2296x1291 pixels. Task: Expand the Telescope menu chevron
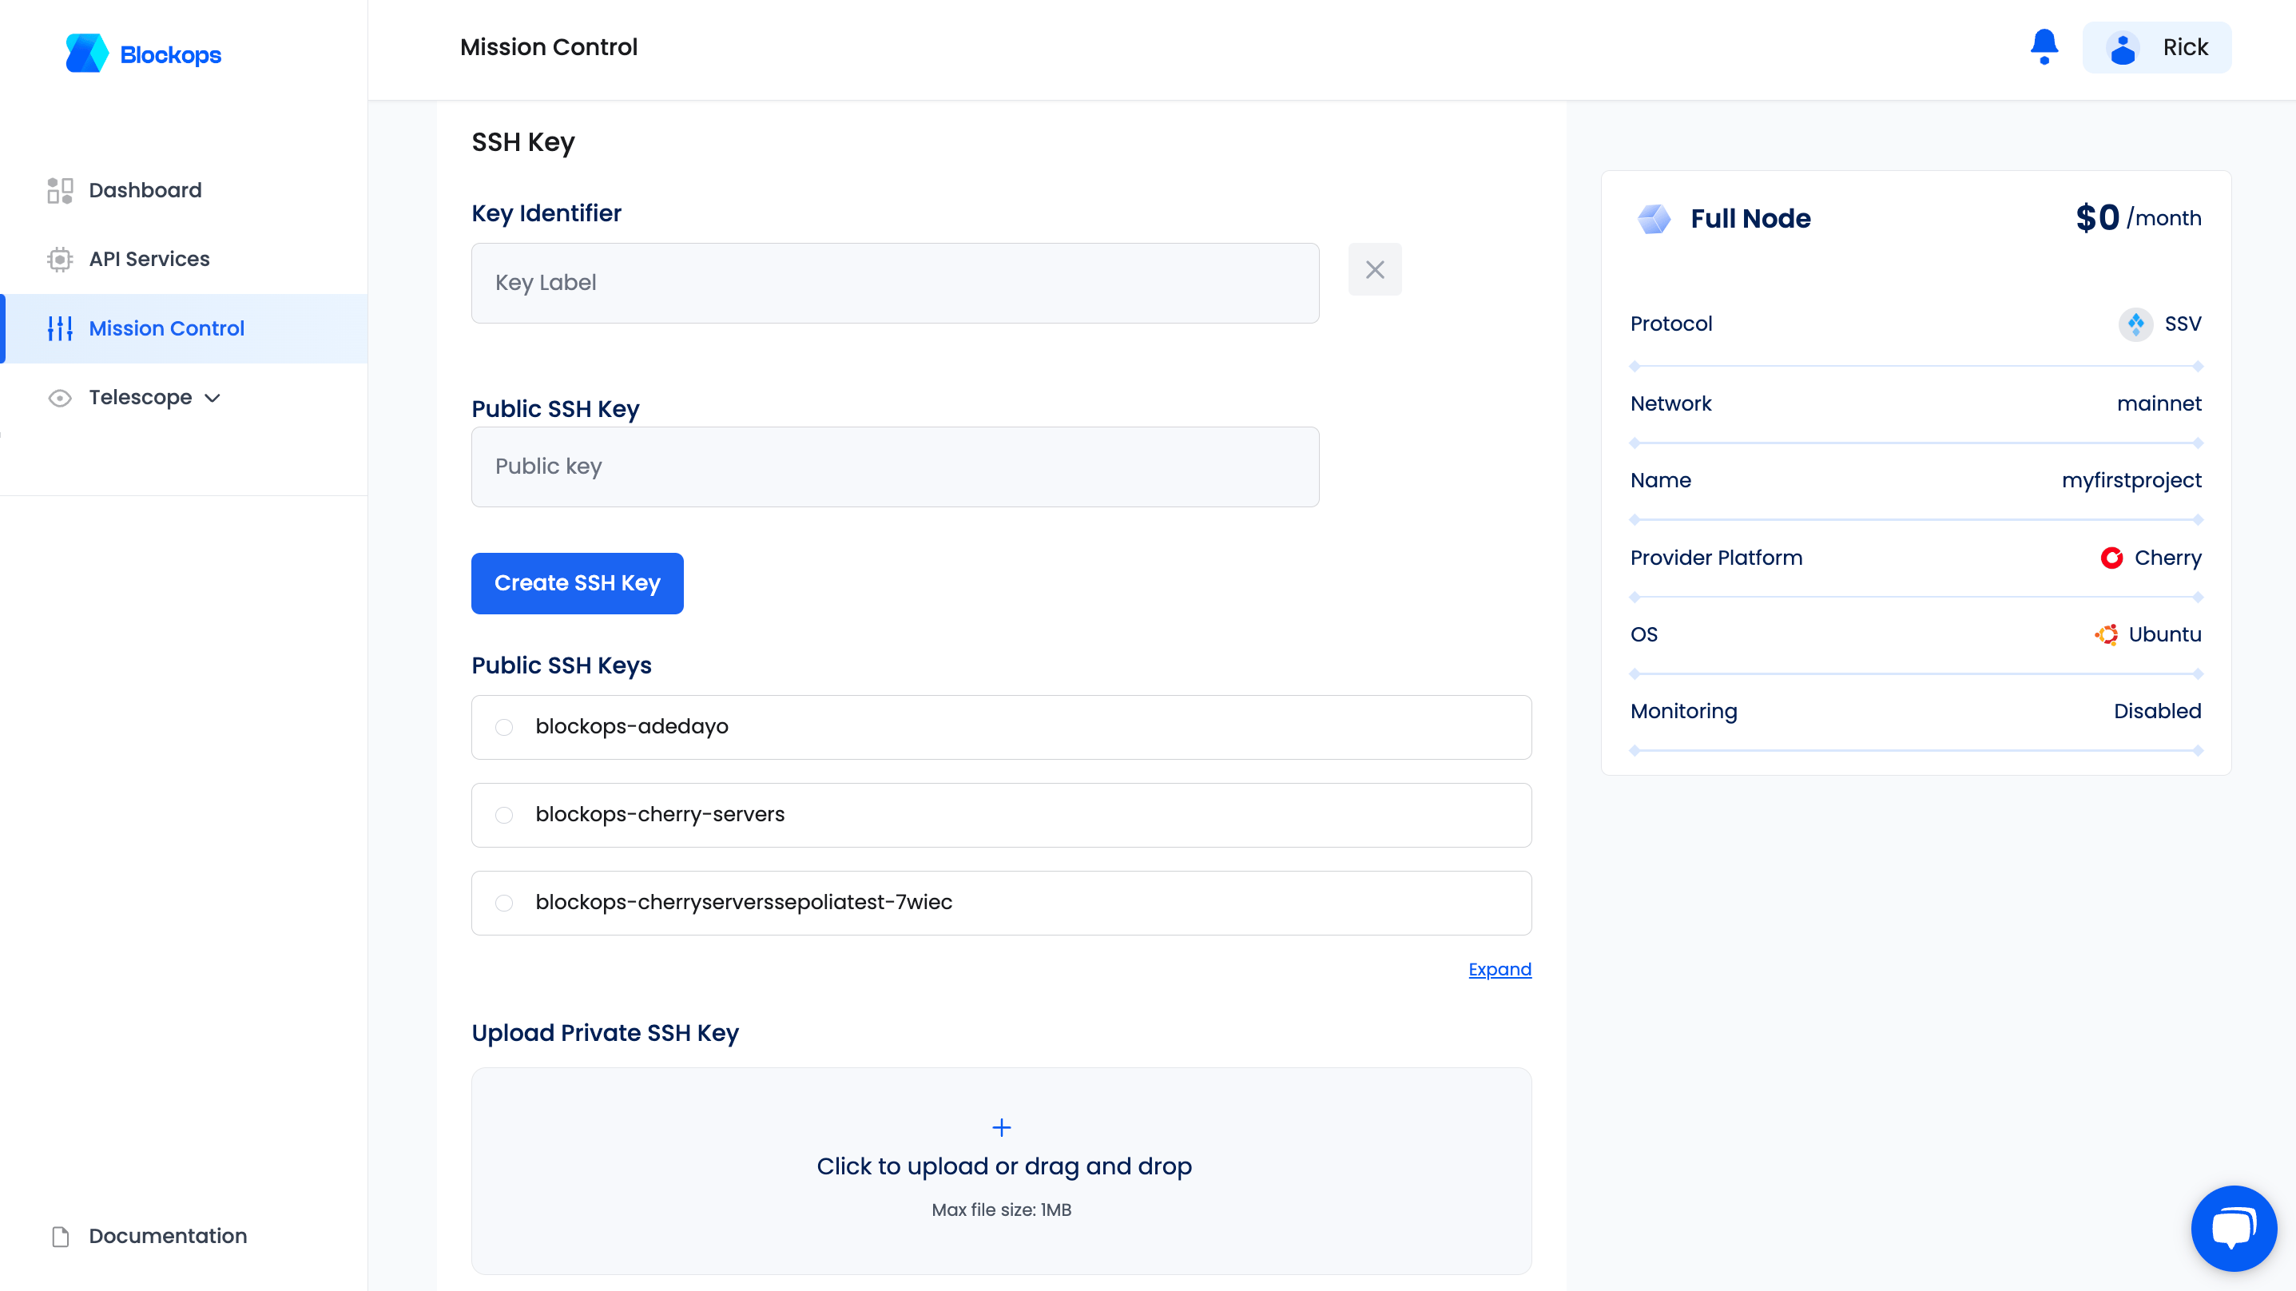(213, 399)
